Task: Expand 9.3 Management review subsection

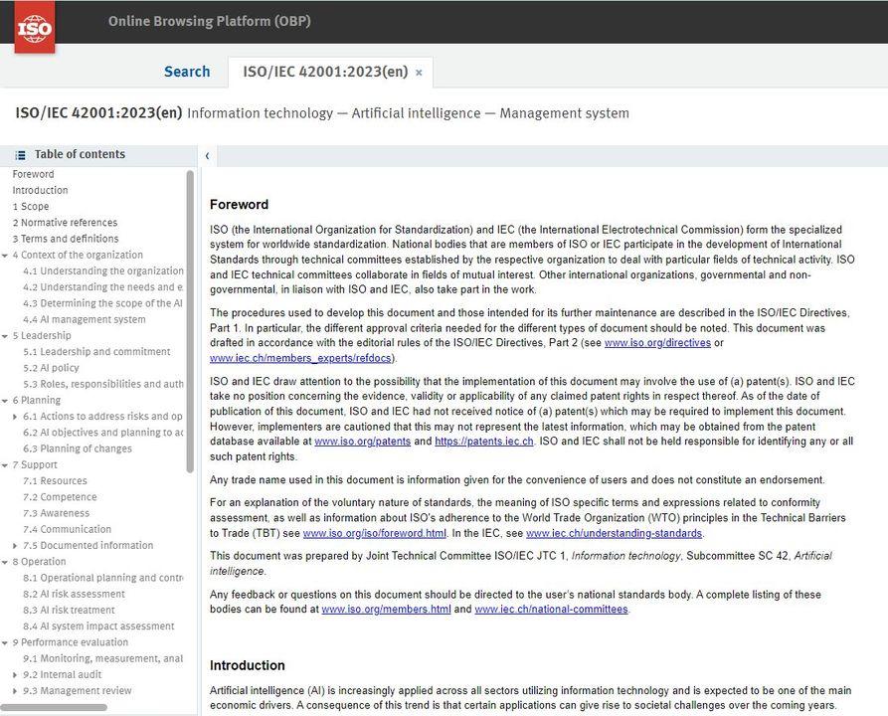Action: click(15, 691)
